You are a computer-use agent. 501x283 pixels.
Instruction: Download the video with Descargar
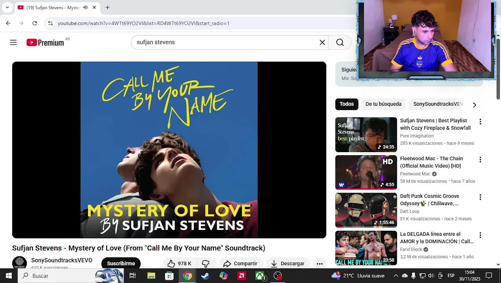tap(288, 263)
